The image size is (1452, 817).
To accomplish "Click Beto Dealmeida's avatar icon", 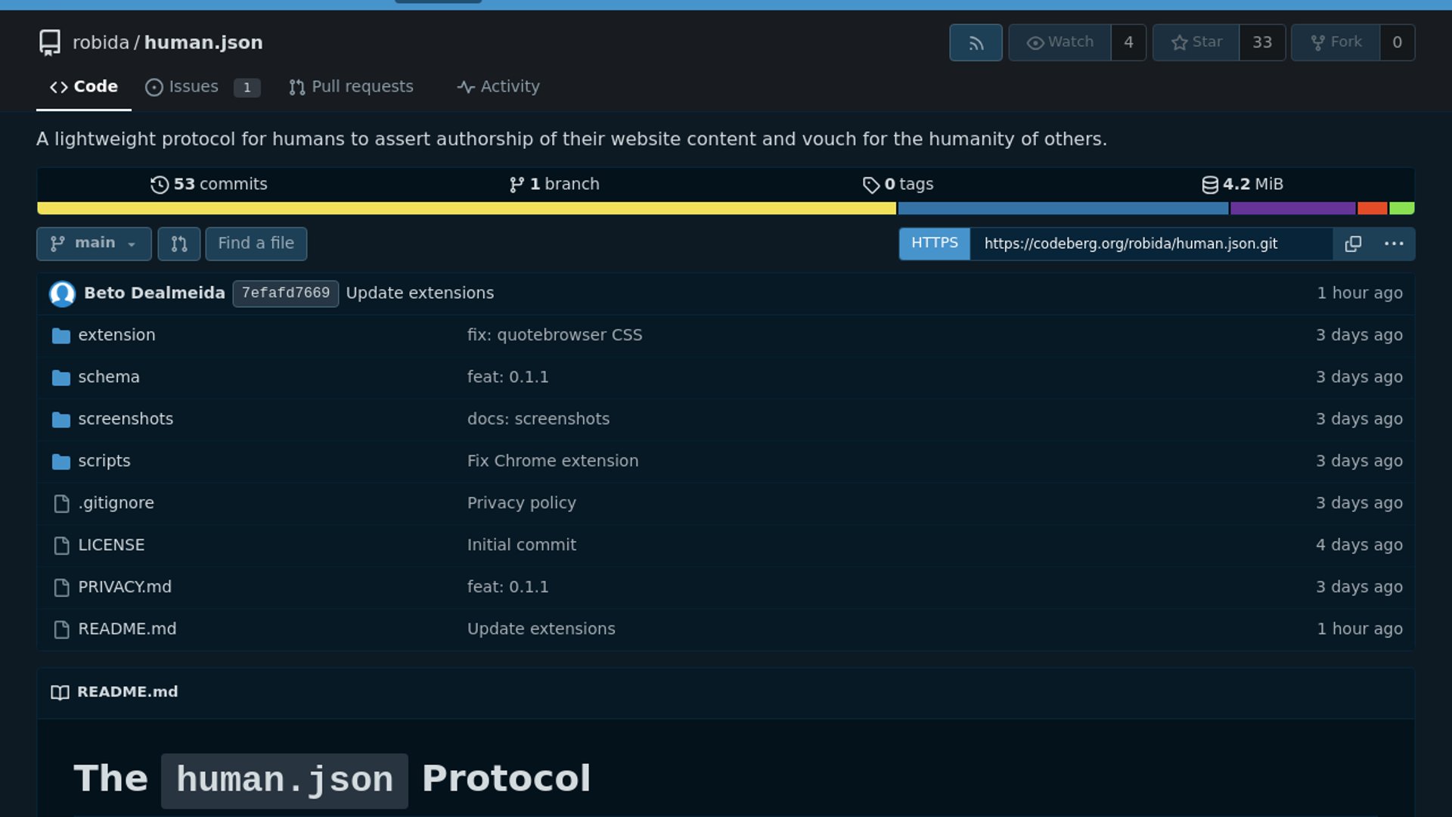I will pyautogui.click(x=62, y=294).
